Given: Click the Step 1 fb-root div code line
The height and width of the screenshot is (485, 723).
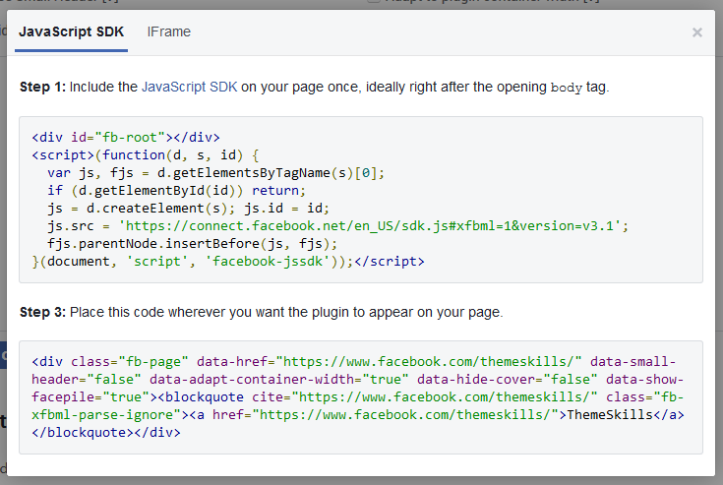Looking at the screenshot, I should (126, 138).
